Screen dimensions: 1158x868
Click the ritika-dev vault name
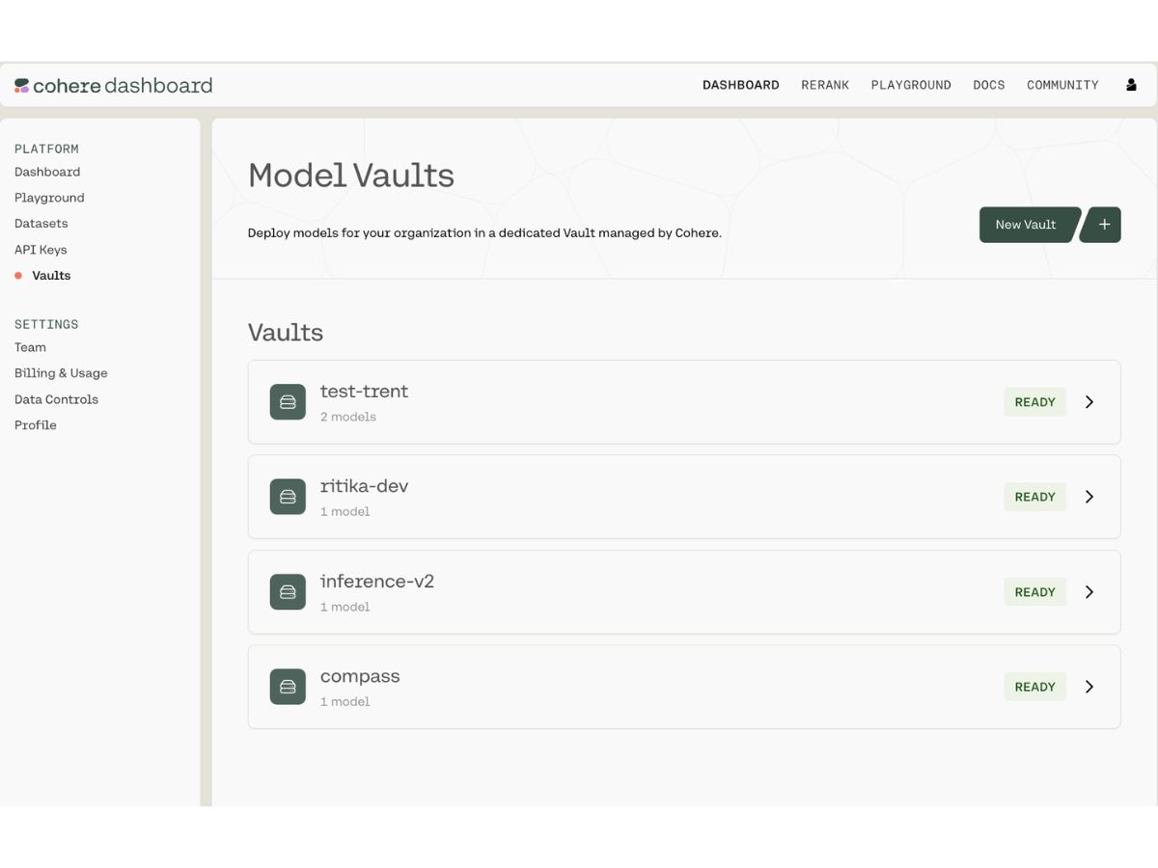coord(364,486)
